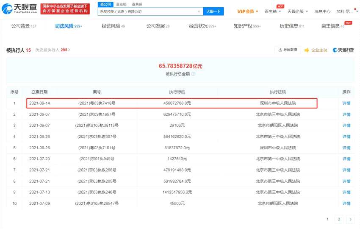Switch to the 历史信息 tab
The height and width of the screenshot is (229, 360).
pyautogui.click(x=292, y=26)
